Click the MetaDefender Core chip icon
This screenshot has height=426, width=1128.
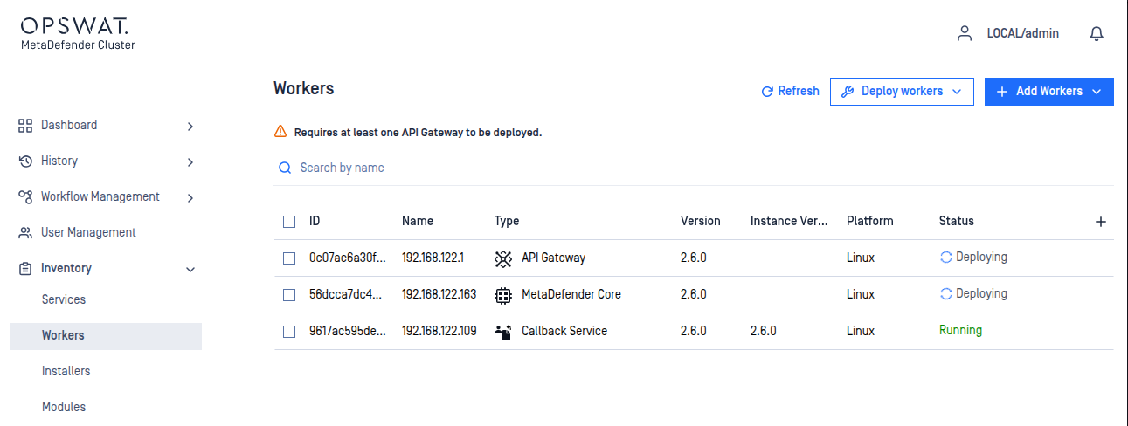502,295
